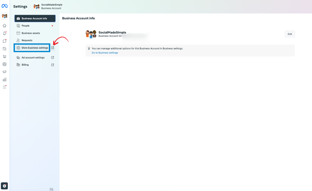Open the Ads megaphone icon
The height and width of the screenshot is (191, 312).
(x=4, y=72)
